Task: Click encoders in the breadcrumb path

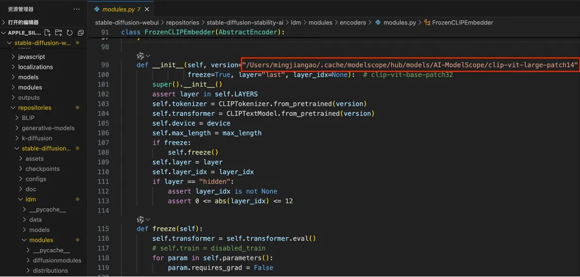Action: 353,23
